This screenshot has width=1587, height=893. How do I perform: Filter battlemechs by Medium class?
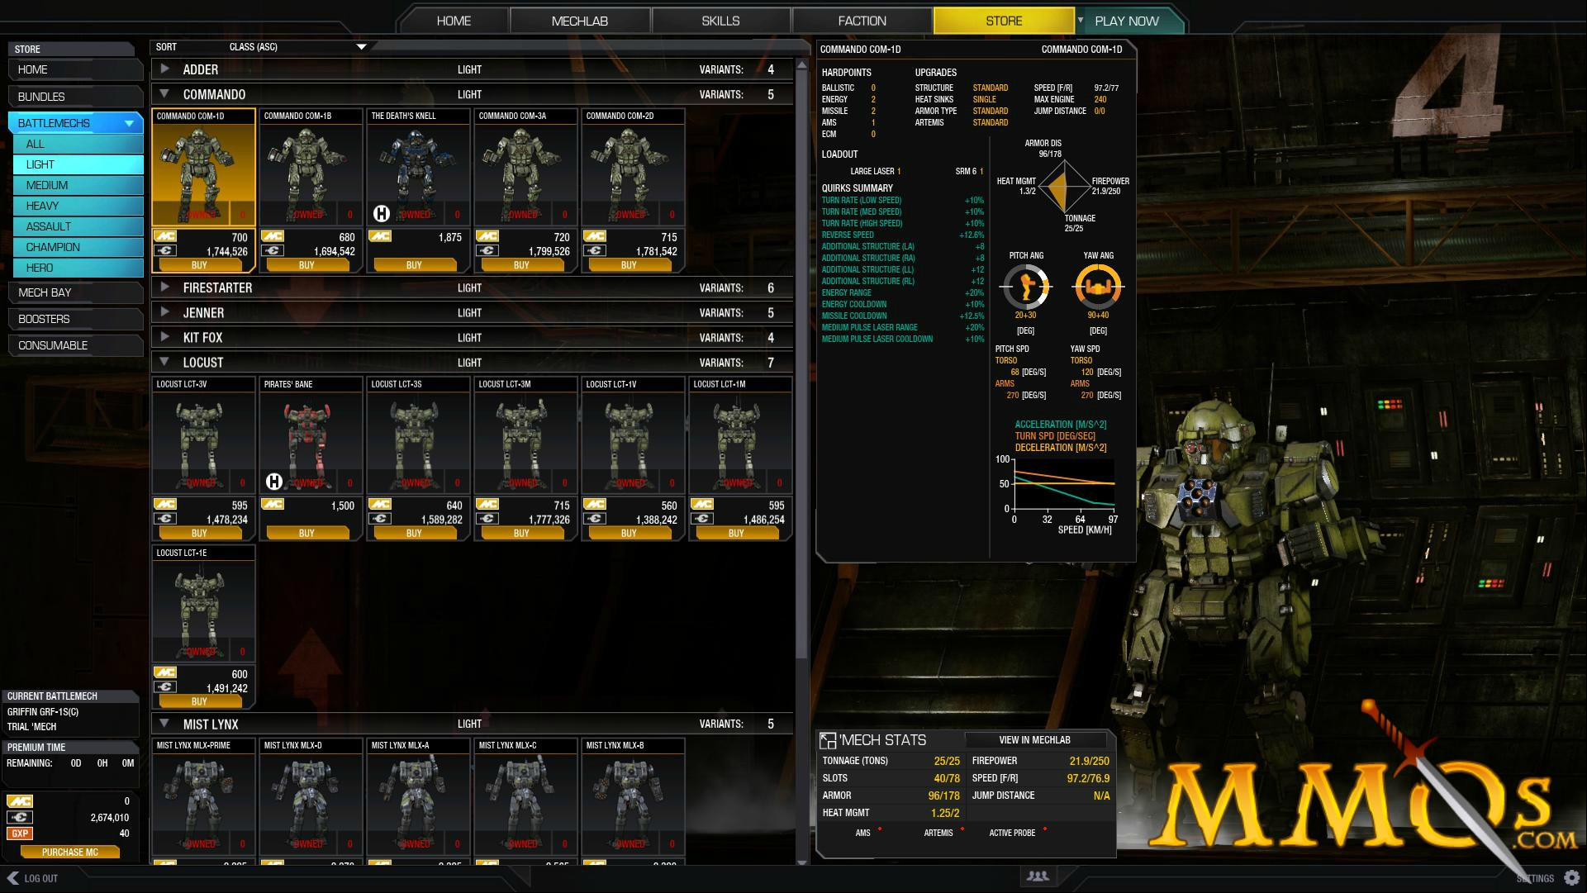pos(78,185)
